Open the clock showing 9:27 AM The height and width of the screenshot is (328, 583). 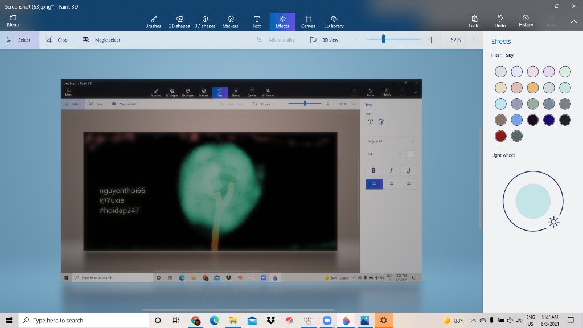[x=550, y=320]
